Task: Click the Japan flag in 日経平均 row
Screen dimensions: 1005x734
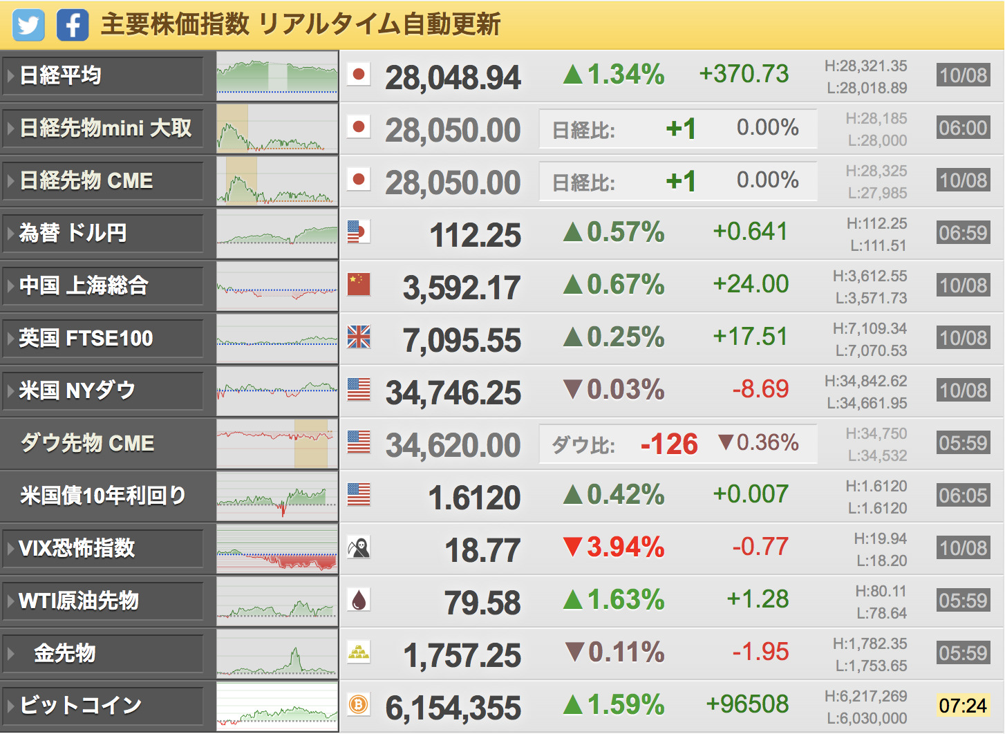Action: coord(359,74)
